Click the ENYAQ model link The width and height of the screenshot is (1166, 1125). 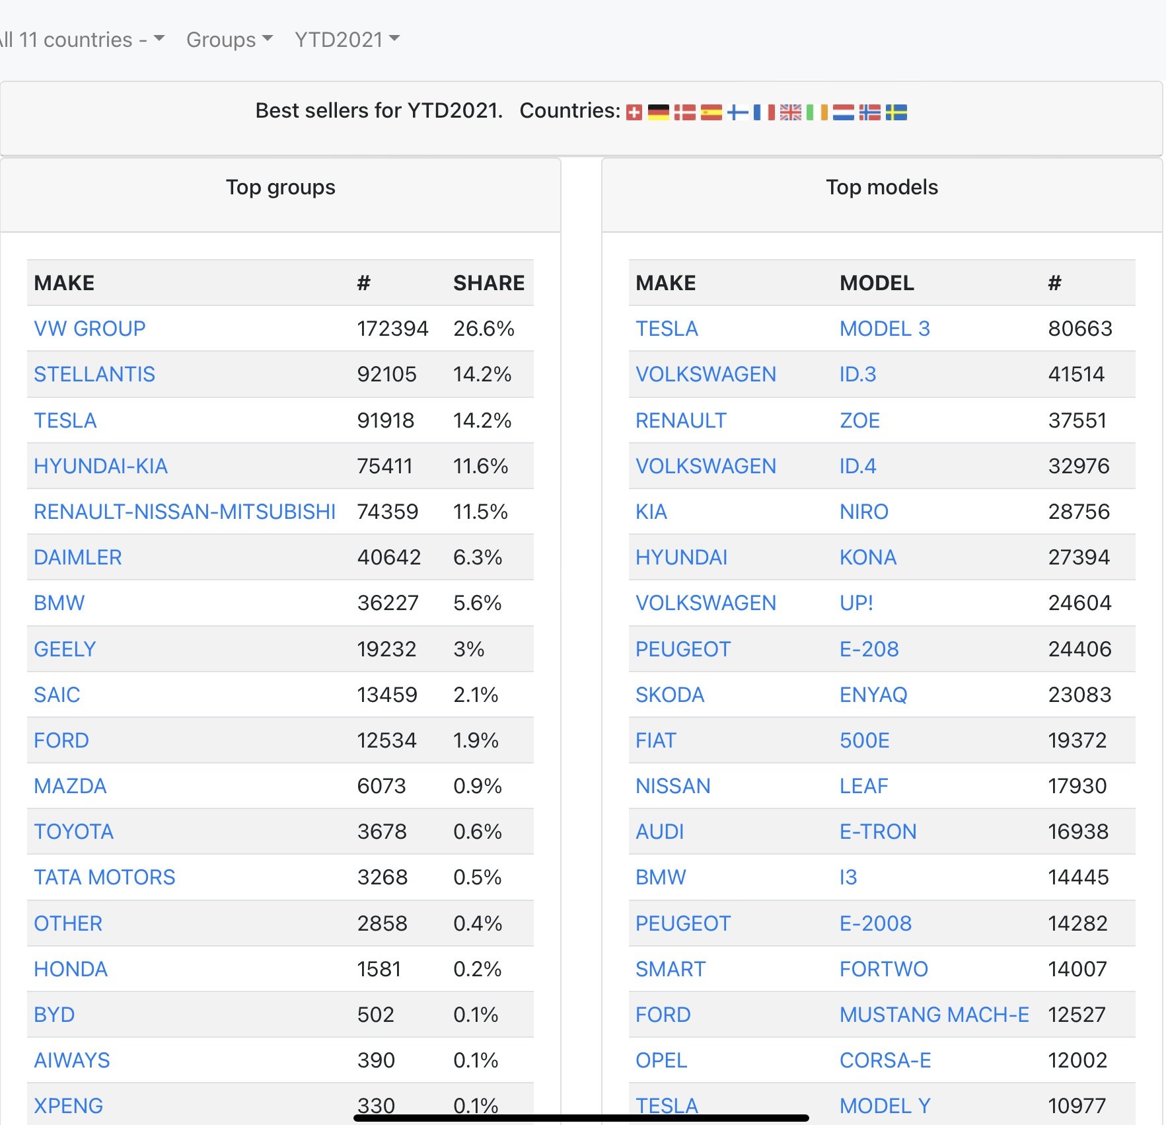point(873,695)
